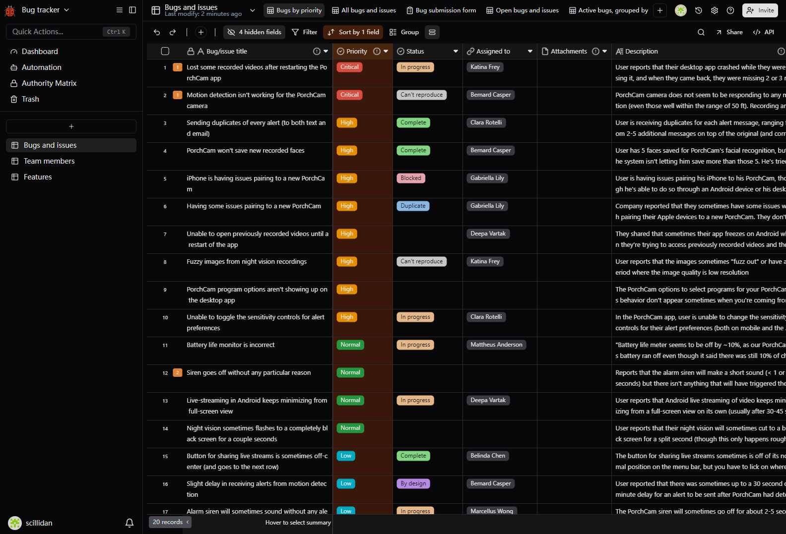
Task: Toggle select-all rows checkbox
Action: [x=165, y=52]
